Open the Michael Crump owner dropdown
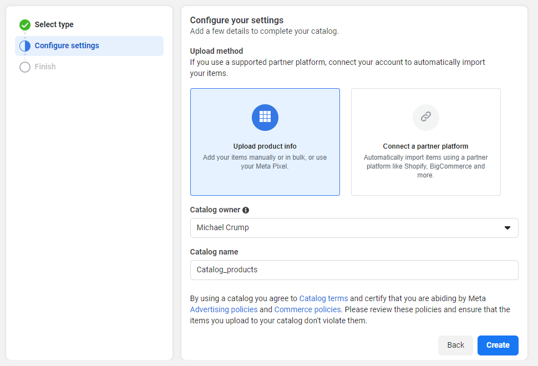Viewport: 538px width, 366px height. click(354, 228)
